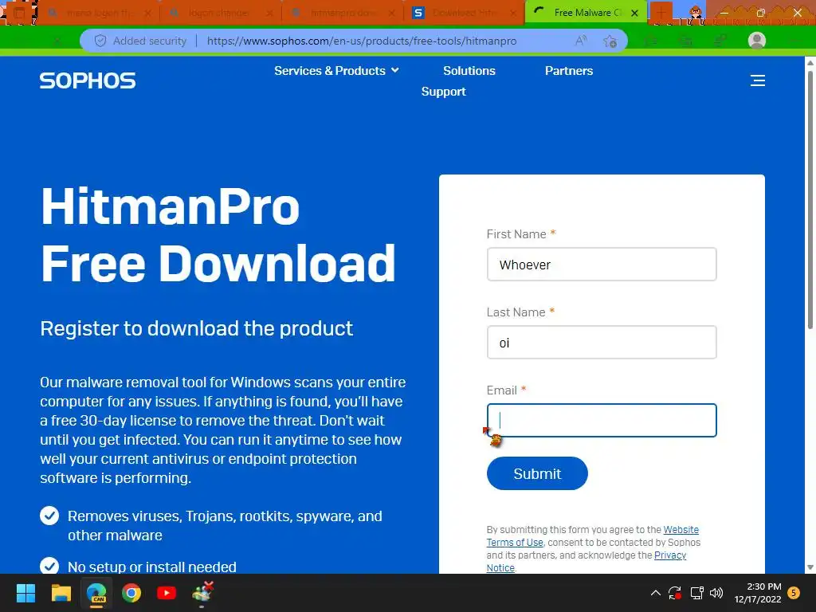816x612 pixels.
Task: Open File Explorer from taskbar
Action: tap(61, 593)
